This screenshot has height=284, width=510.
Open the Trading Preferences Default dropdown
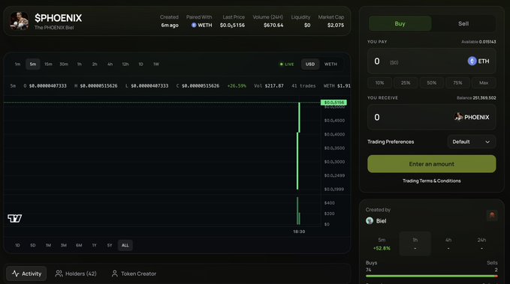(x=471, y=142)
